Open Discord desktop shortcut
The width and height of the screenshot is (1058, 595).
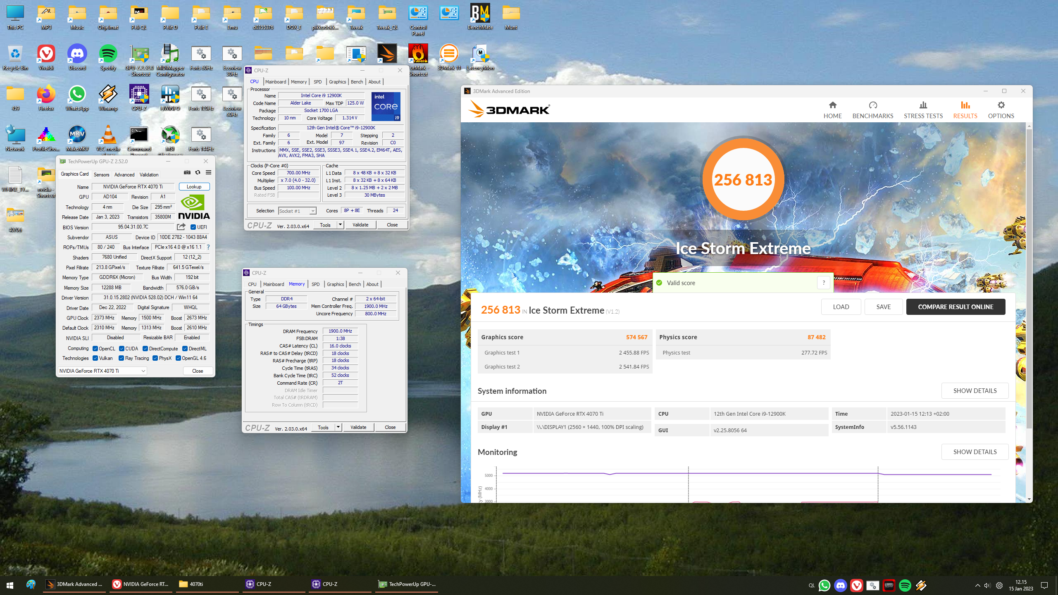point(77,58)
